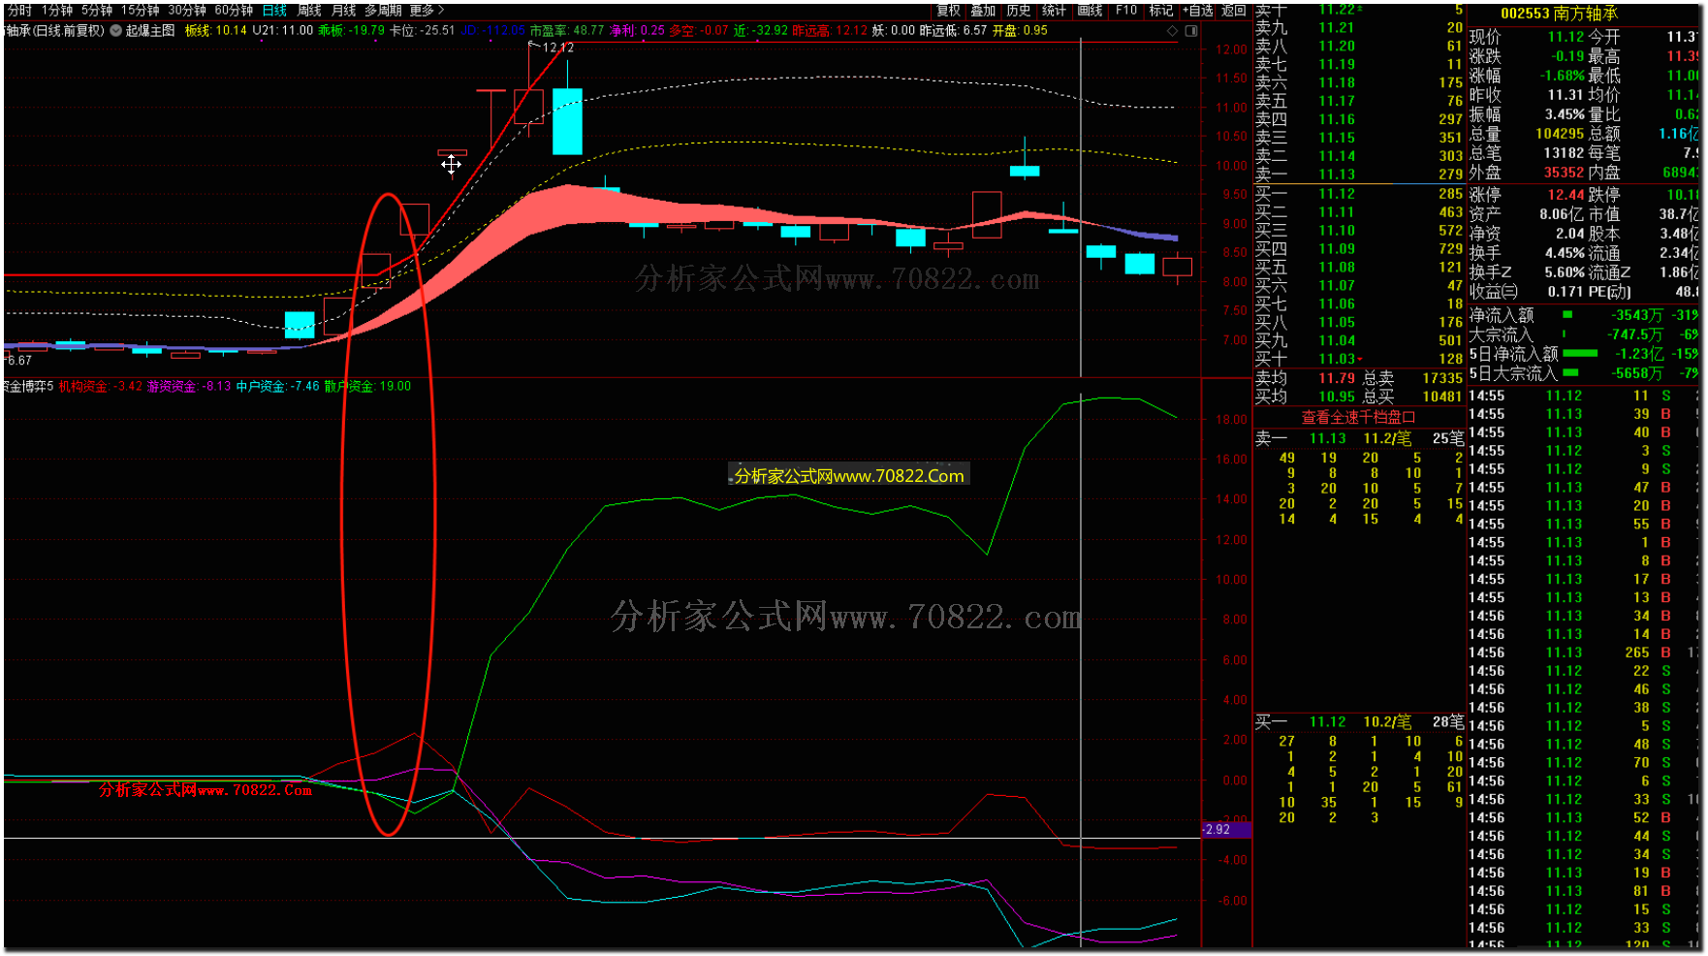Click the 卖一 queue header 11.13 25笔
Viewport: 1708px width, 956px height.
click(x=1359, y=438)
